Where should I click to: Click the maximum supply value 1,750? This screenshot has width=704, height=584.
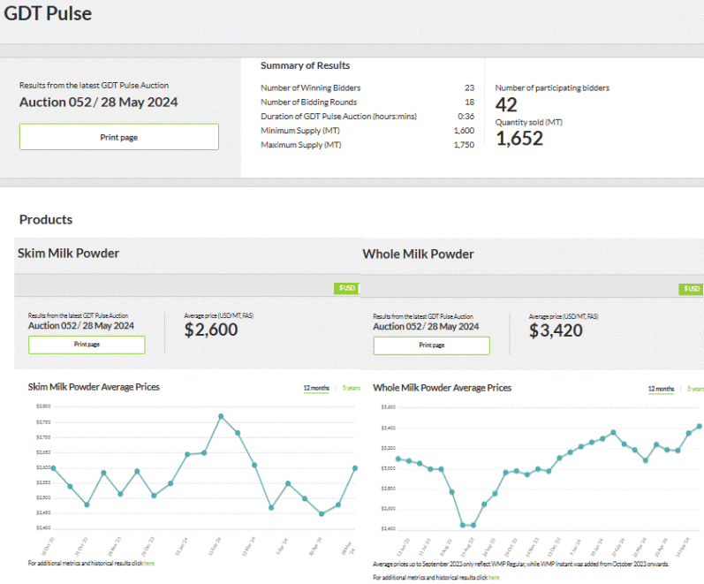465,145
